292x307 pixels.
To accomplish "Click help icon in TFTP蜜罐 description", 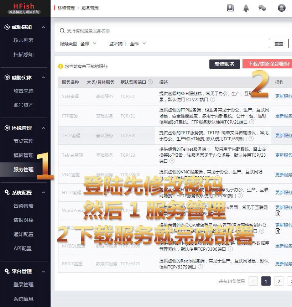I will pyautogui.click(x=251, y=139).
